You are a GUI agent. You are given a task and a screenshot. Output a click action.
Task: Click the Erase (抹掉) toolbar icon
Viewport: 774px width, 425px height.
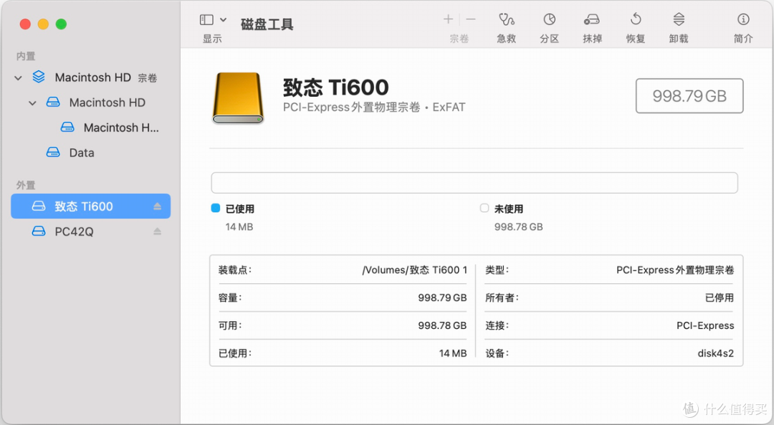[592, 20]
